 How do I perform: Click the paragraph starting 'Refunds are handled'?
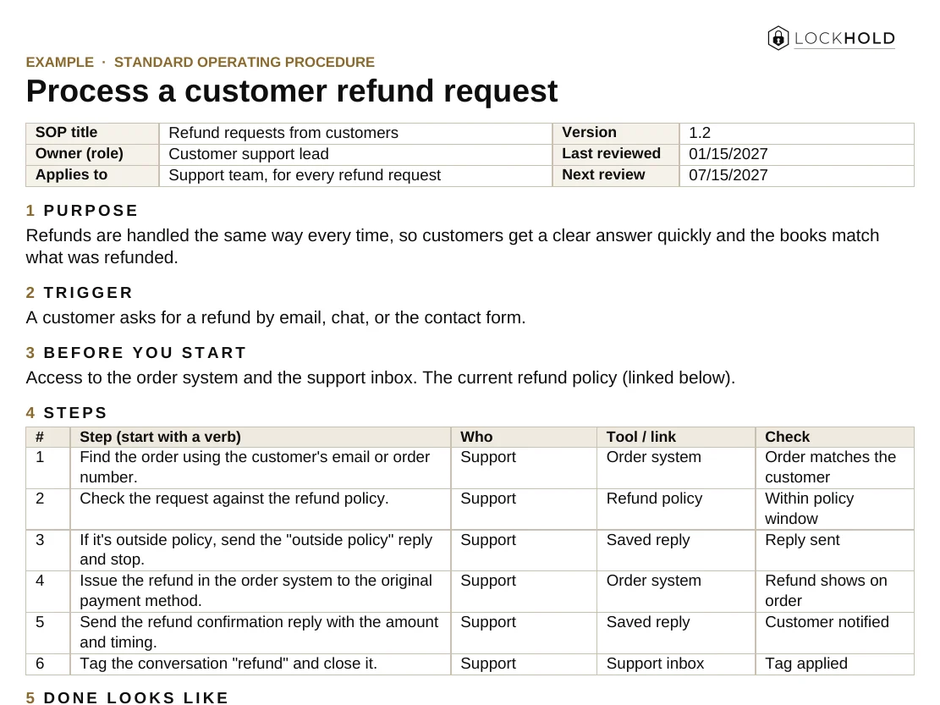point(453,246)
